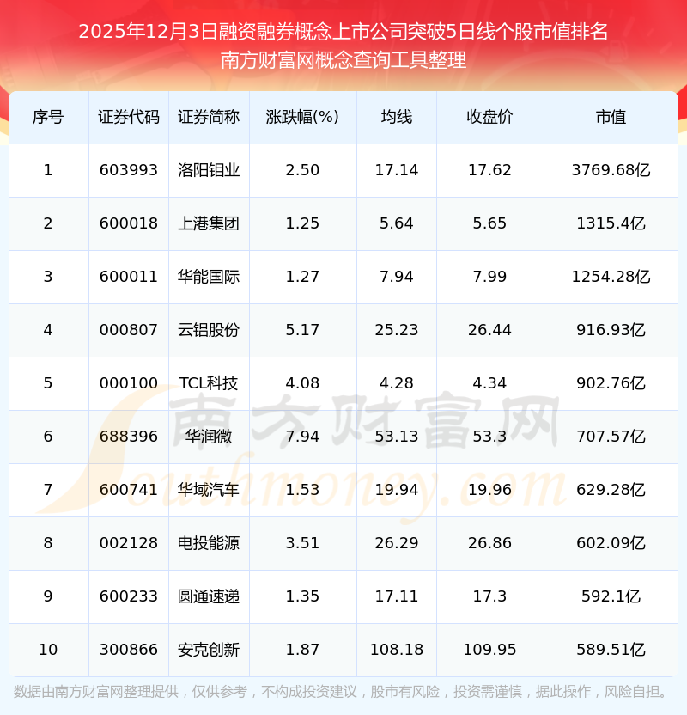Click moving average value 19.94
687x715 pixels.
(x=397, y=490)
